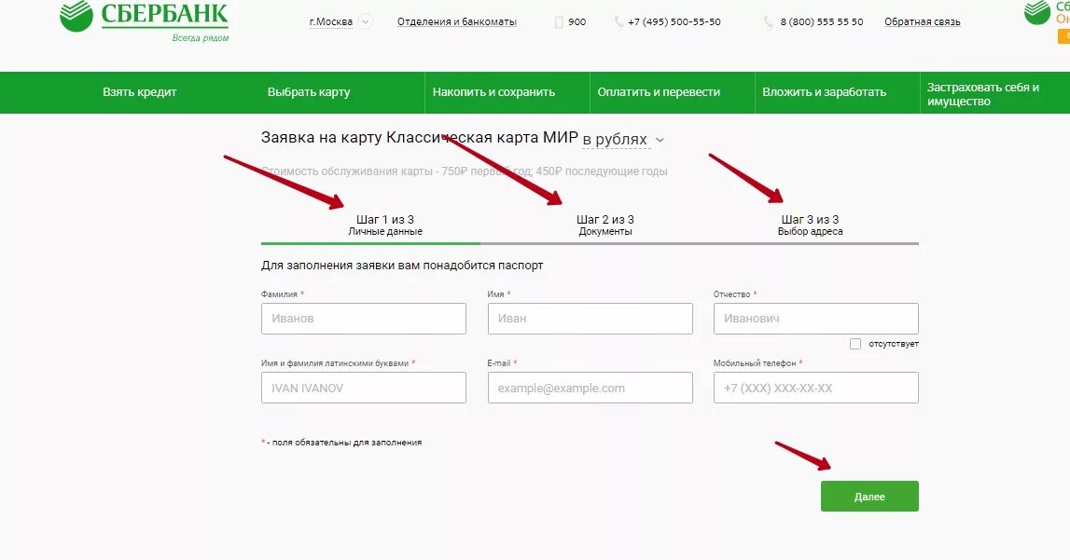Select Шаг 1 из 3 Личные данные tab

pos(385,225)
